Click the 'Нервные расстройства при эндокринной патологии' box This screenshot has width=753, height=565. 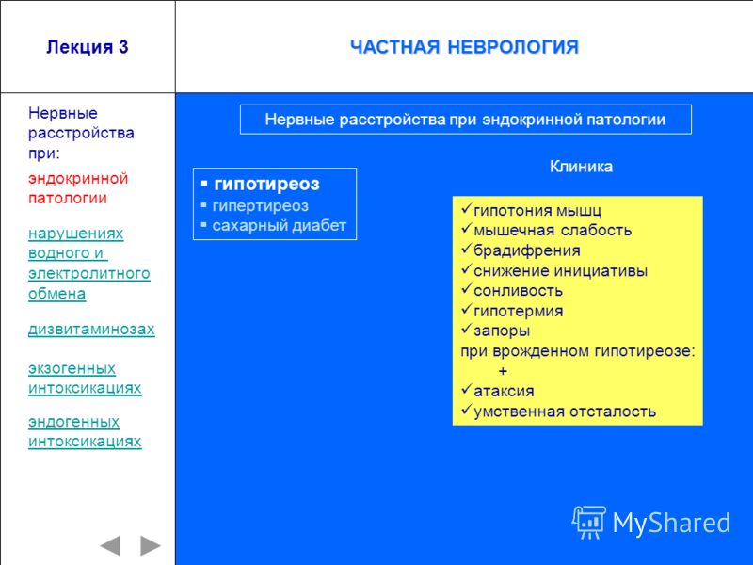click(466, 120)
